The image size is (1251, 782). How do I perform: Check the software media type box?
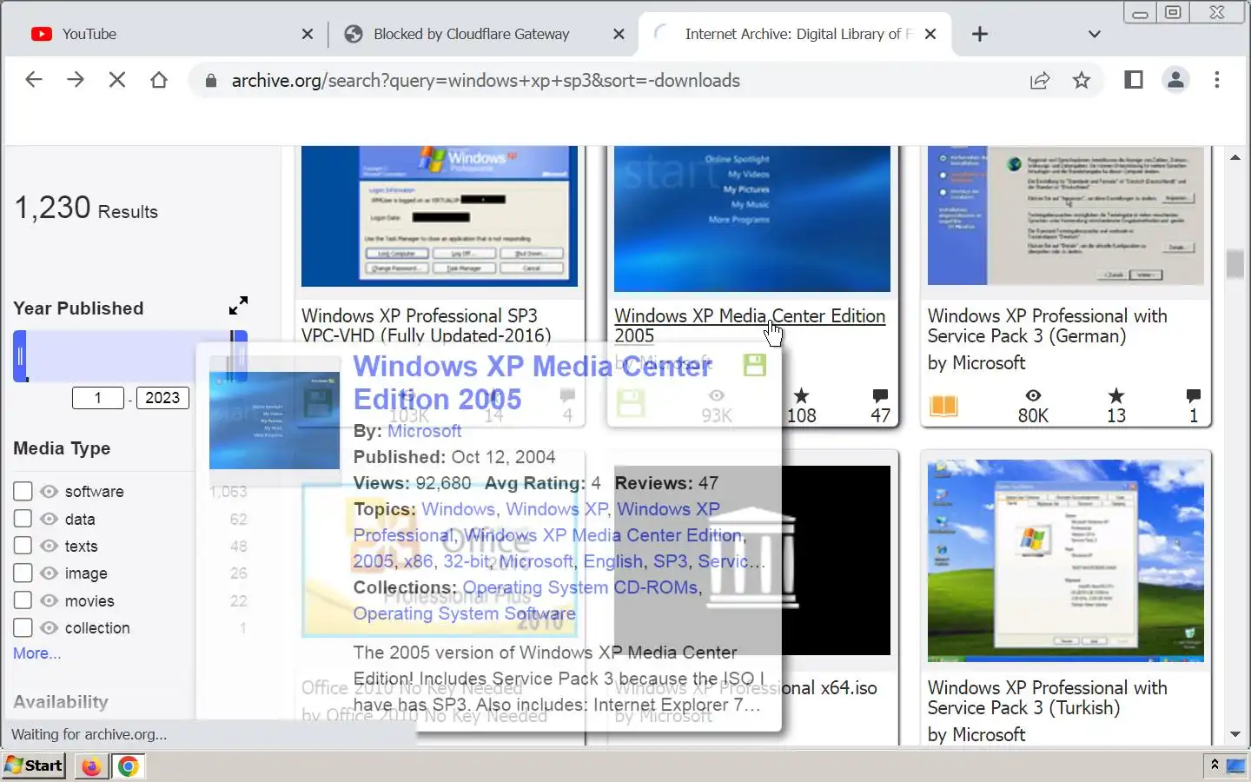click(23, 491)
